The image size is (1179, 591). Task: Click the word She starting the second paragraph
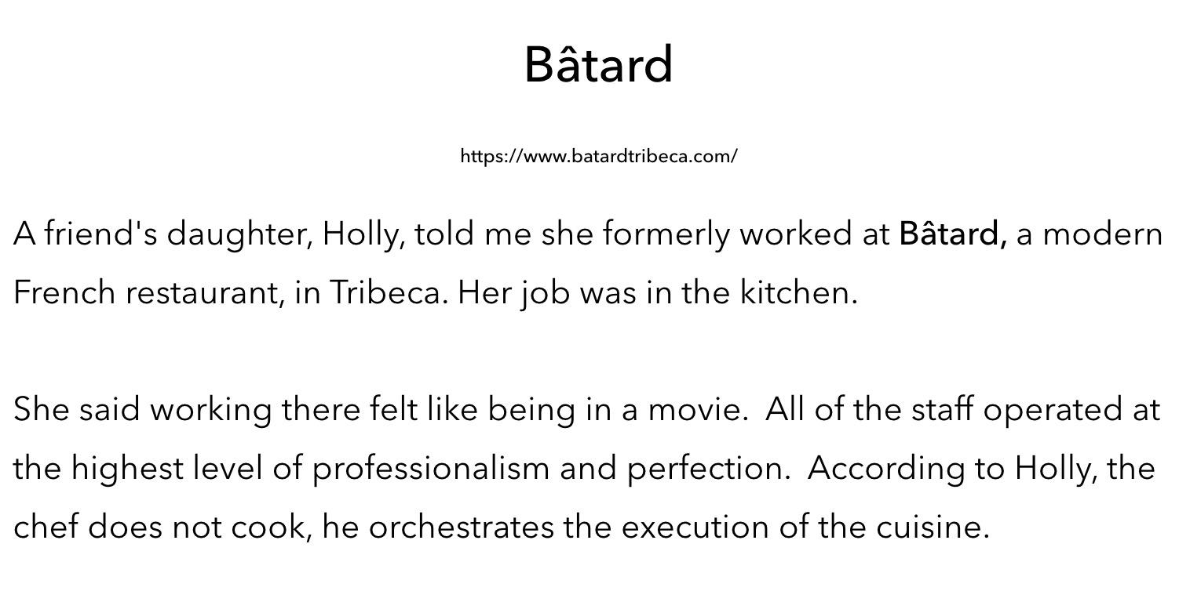tap(42, 409)
